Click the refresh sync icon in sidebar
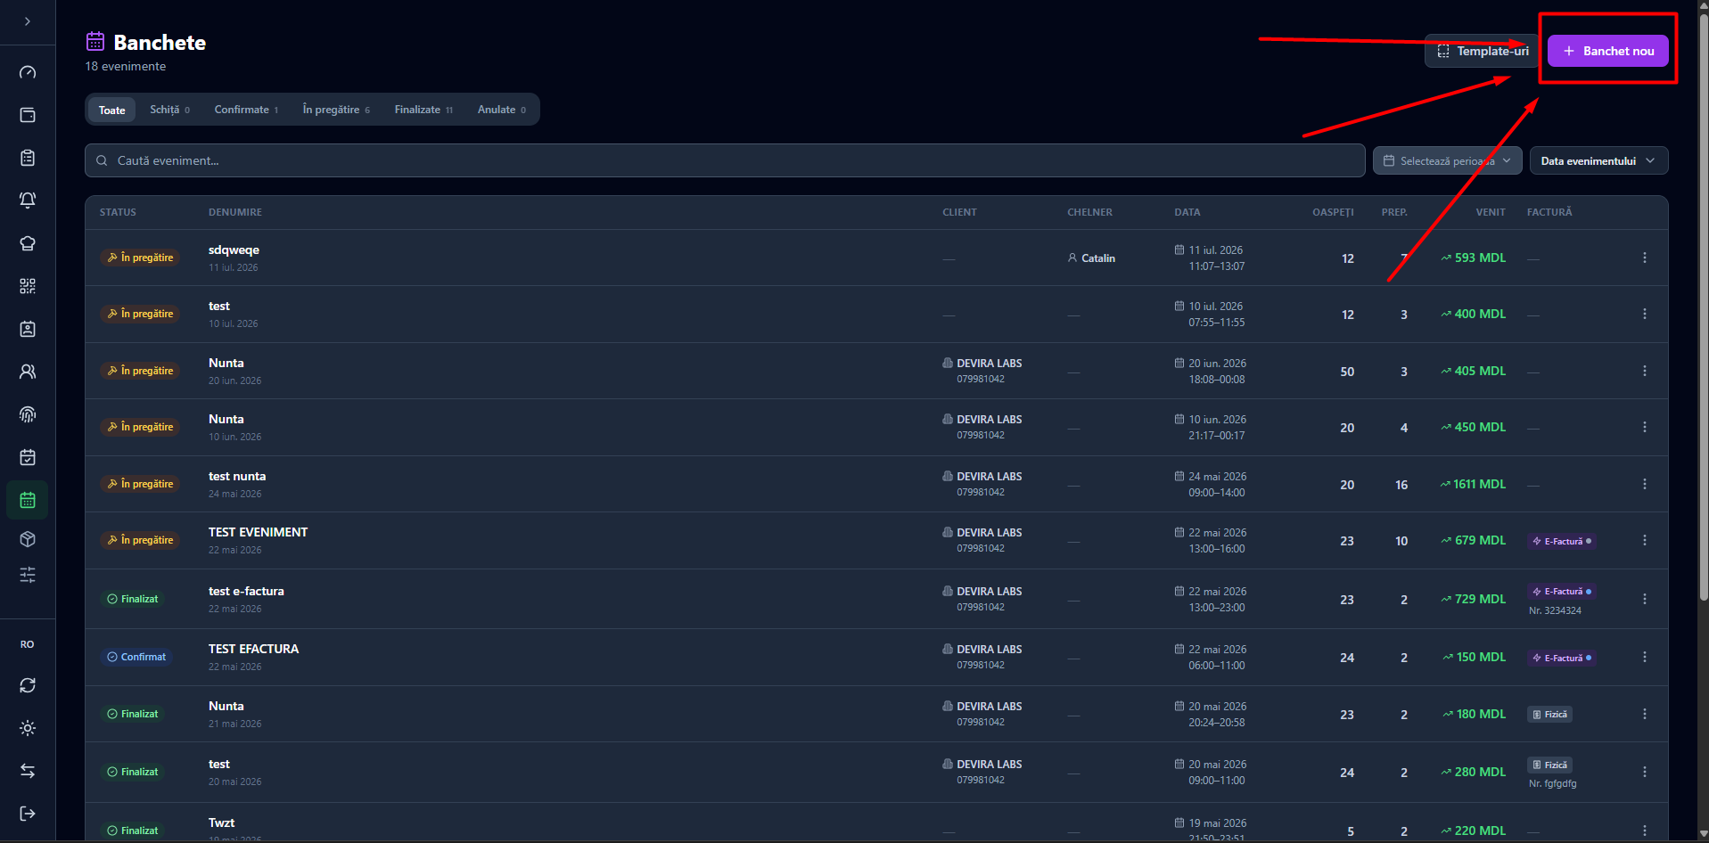Screen dimensions: 1709x843 tap(28, 685)
